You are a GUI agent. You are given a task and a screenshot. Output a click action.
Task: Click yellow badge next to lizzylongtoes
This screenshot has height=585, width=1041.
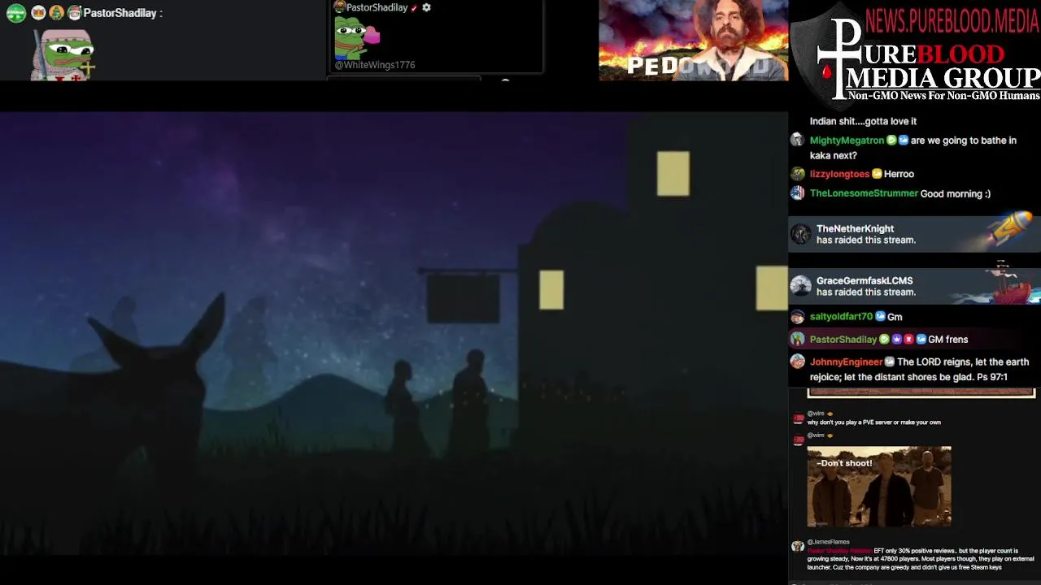pyautogui.click(x=877, y=174)
